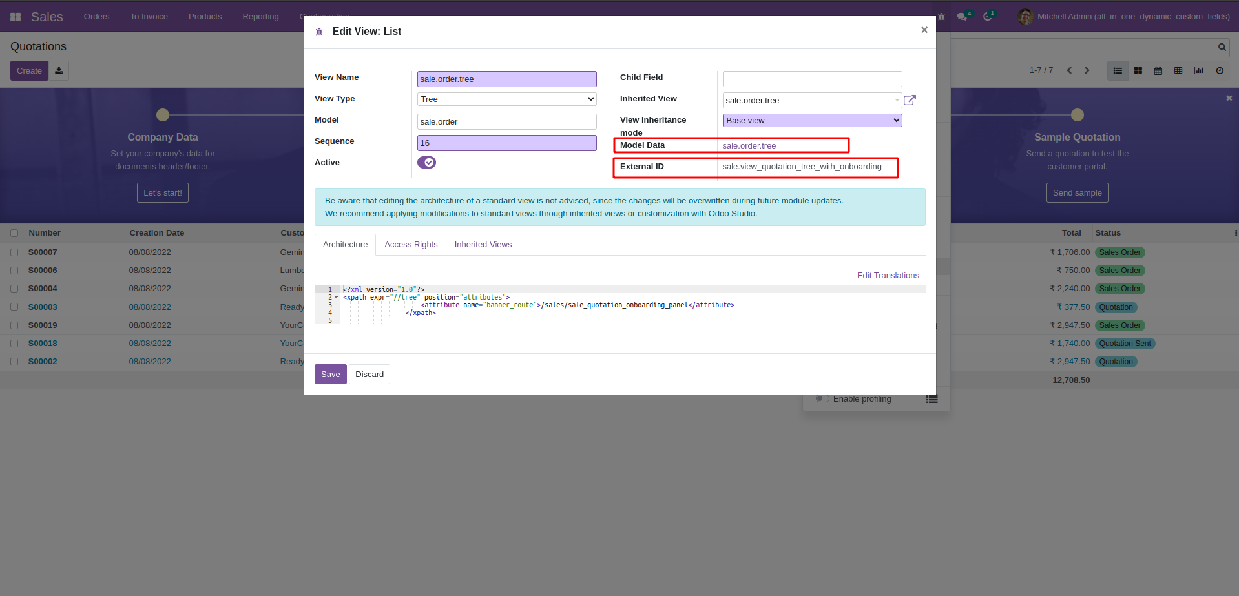The image size is (1239, 596).
Task: Enable profiling toggle
Action: point(822,398)
